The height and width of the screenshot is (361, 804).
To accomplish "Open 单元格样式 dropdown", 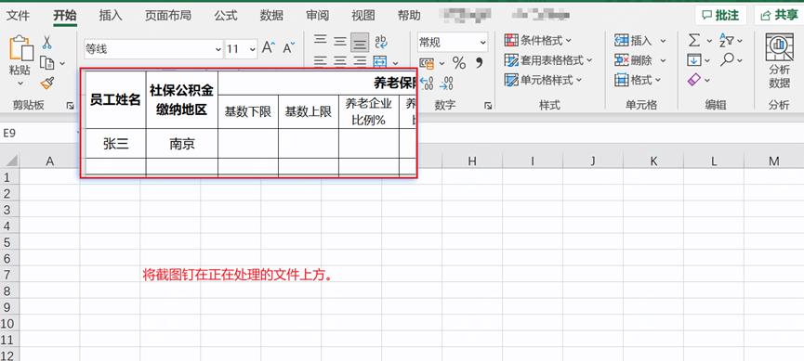I will point(544,80).
